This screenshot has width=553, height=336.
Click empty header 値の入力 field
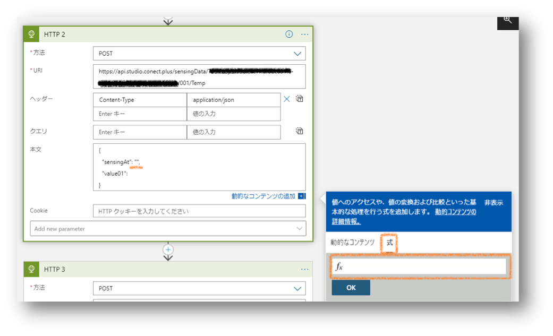pos(234,114)
